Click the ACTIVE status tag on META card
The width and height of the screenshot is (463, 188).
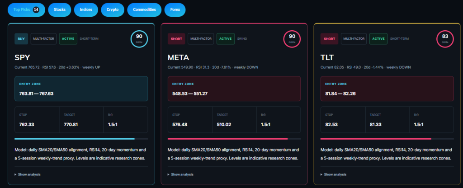click(226, 39)
